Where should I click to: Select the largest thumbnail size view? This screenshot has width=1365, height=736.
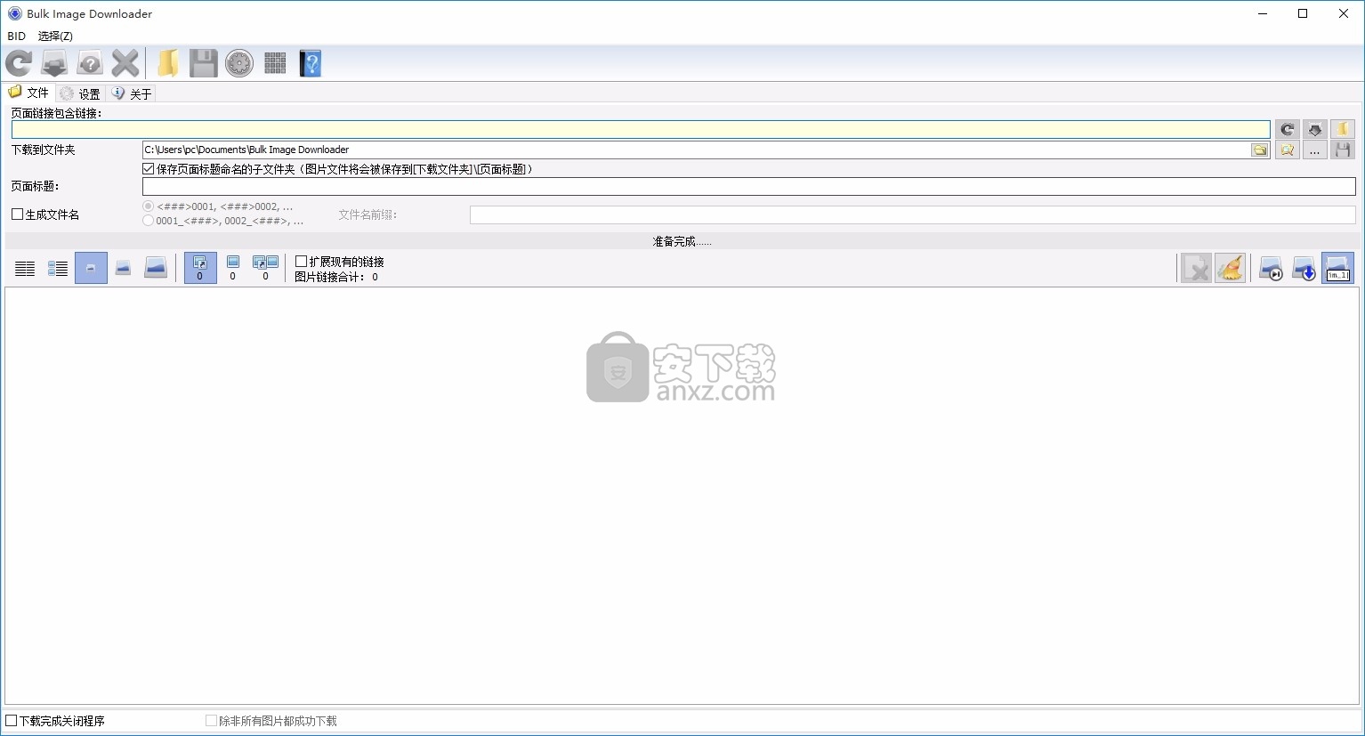(x=156, y=268)
